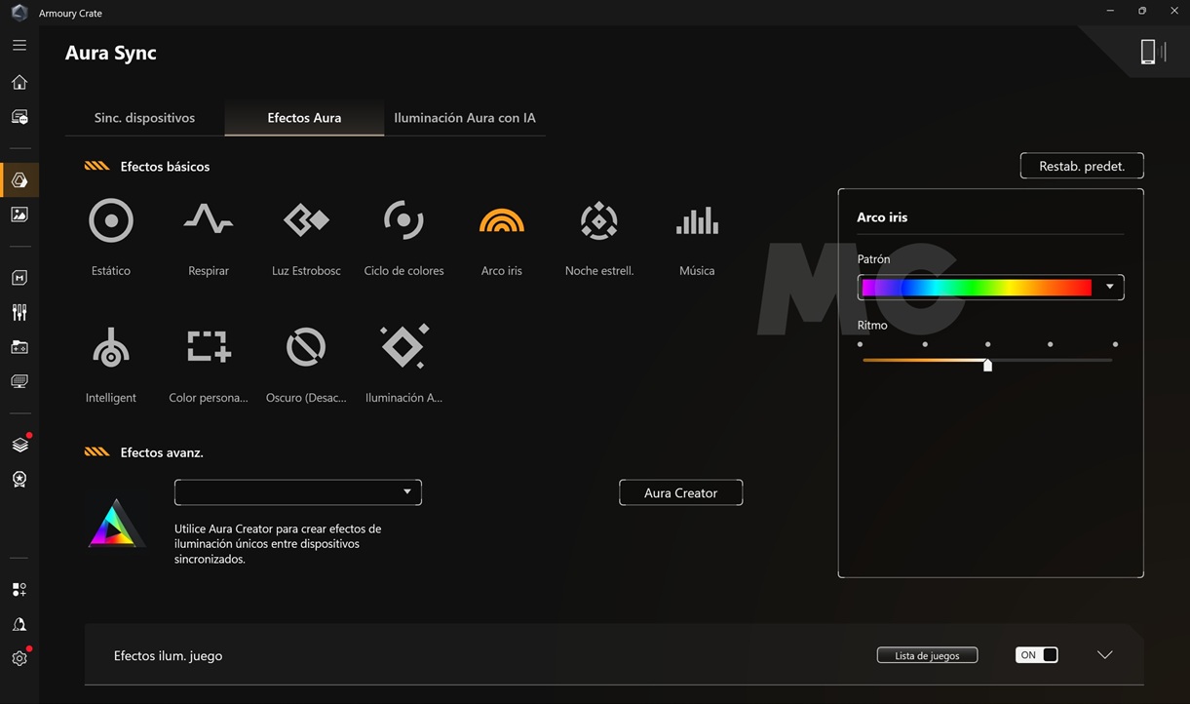Image resolution: width=1190 pixels, height=704 pixels.
Task: Choose the Respirar breathing effect
Action: tap(208, 221)
